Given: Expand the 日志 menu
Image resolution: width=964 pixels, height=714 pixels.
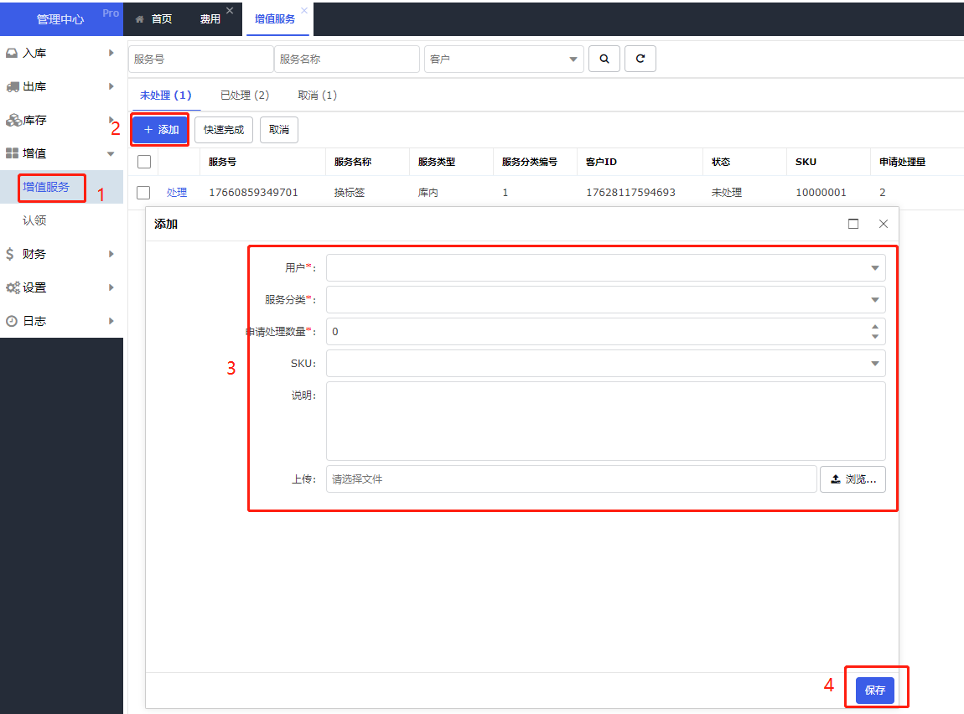Looking at the screenshot, I should (111, 321).
